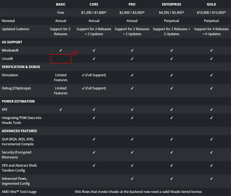Viewport: 231px width, 196px height.
Task: Click the AMD Vitis™ Tool Usage label
Action: tap(19, 192)
